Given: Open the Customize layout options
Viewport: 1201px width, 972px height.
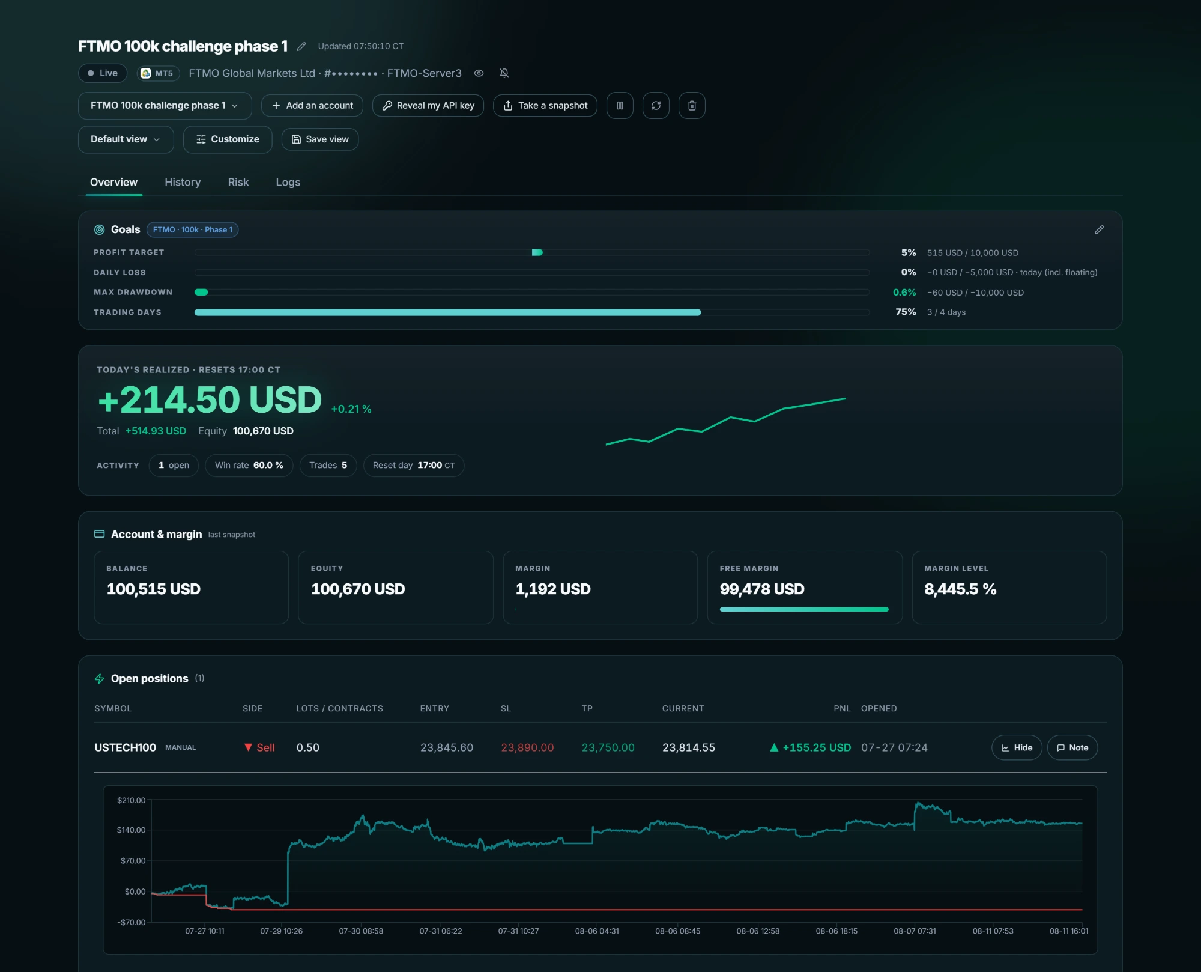Looking at the screenshot, I should tap(228, 139).
